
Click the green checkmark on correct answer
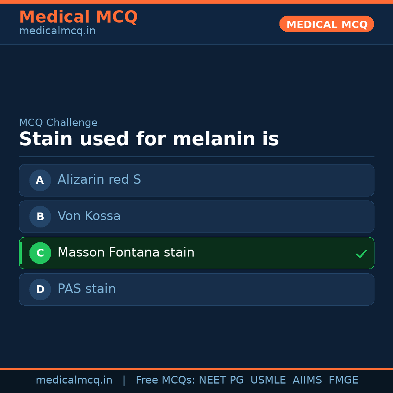coord(361,254)
